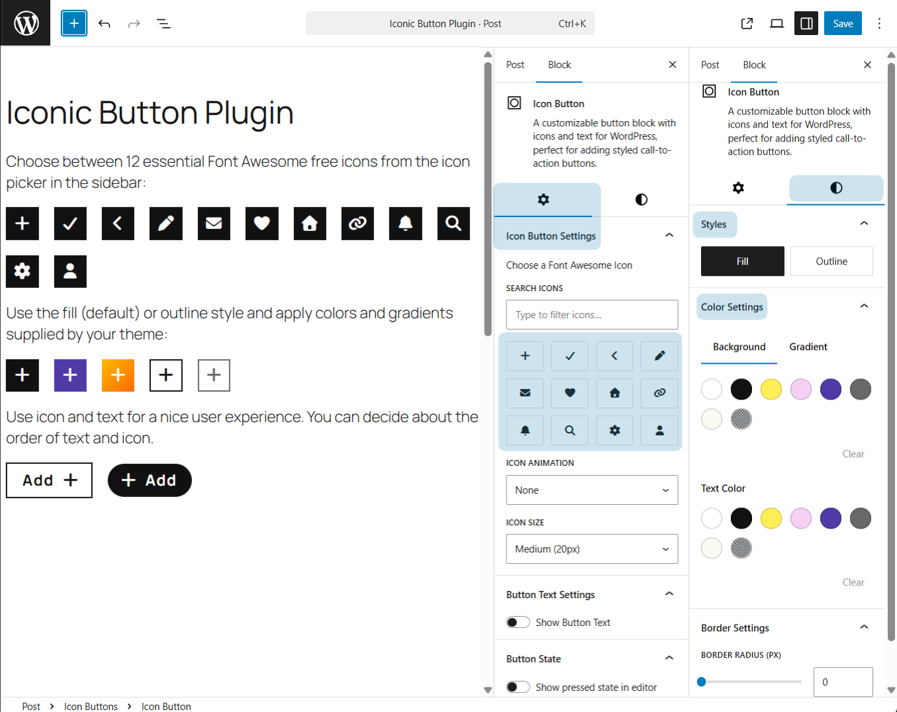Pick the bell icon in the icon picker

525,430
